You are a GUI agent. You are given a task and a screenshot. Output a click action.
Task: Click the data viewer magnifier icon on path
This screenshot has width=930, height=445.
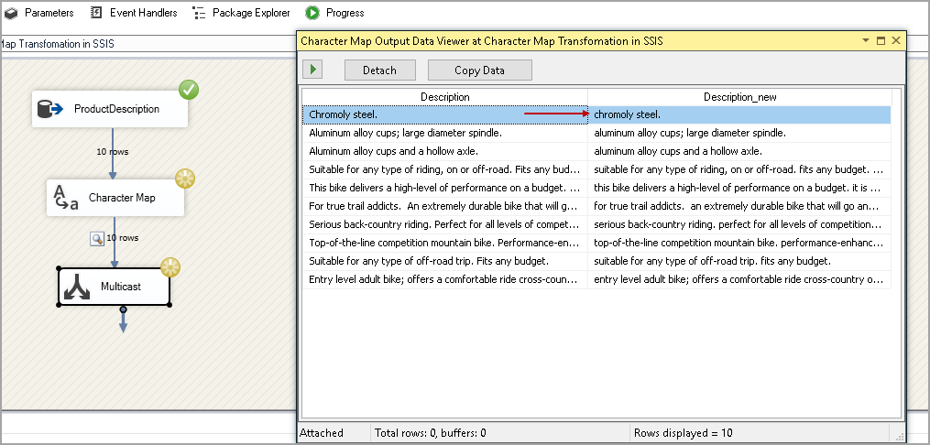point(96,238)
